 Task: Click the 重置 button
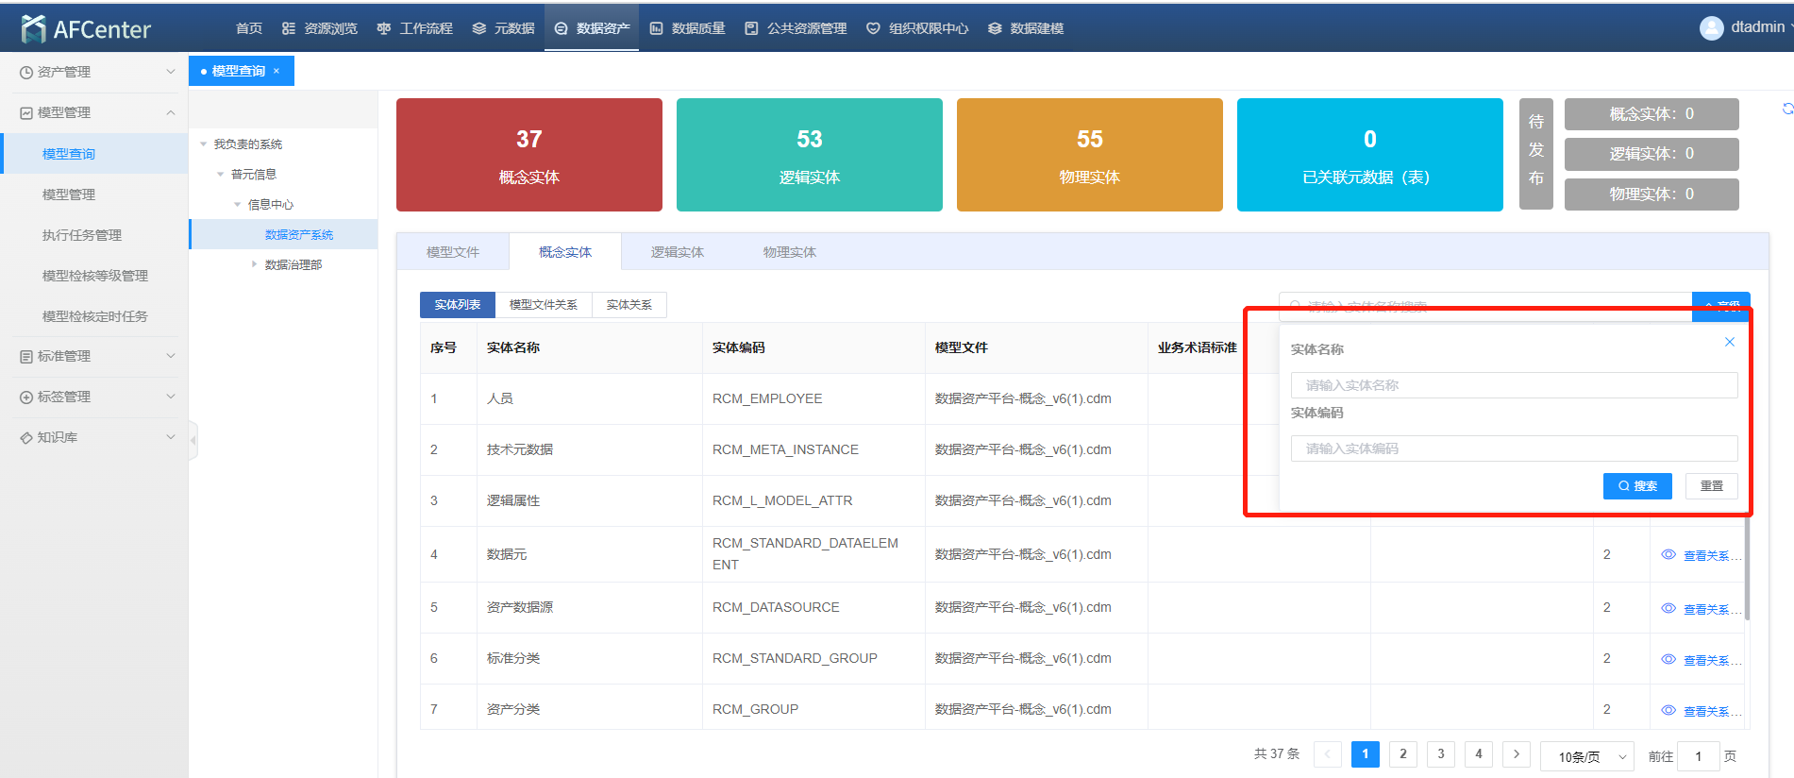tap(1711, 486)
